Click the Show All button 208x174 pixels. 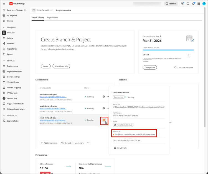pyautogui.click(x=66, y=143)
